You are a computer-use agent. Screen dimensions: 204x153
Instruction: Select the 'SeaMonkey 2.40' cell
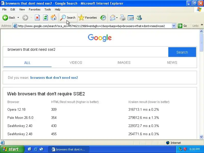(x=20, y=126)
